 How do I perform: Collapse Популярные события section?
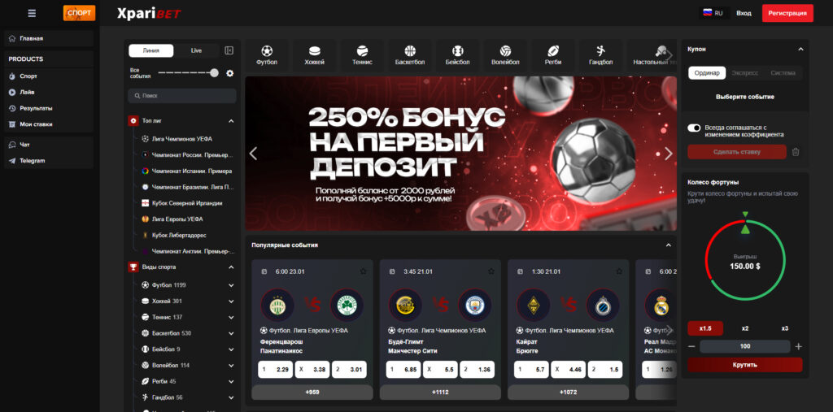coord(669,245)
